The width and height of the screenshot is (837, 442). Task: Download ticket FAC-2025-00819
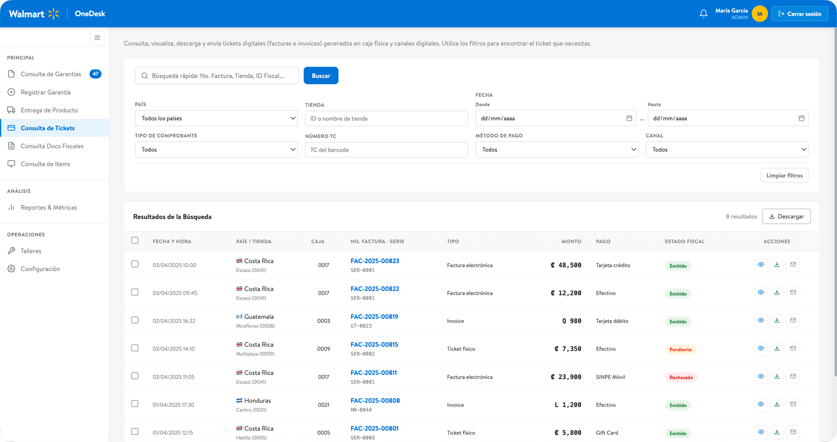coord(777,320)
